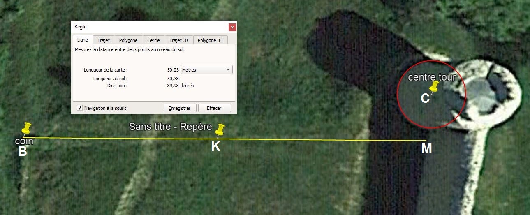Open the Mètres units dropdown
The width and height of the screenshot is (530, 215).
click(x=206, y=70)
